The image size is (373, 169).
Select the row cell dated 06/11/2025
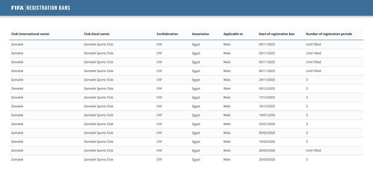point(267,71)
